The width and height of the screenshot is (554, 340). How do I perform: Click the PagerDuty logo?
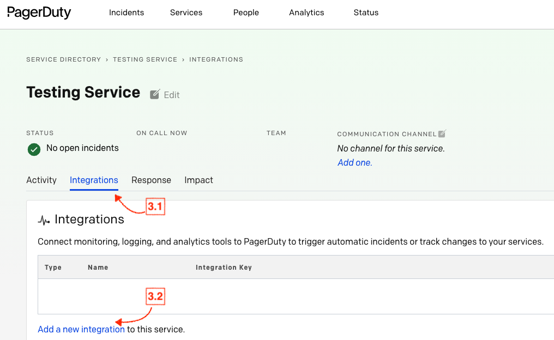click(x=39, y=13)
